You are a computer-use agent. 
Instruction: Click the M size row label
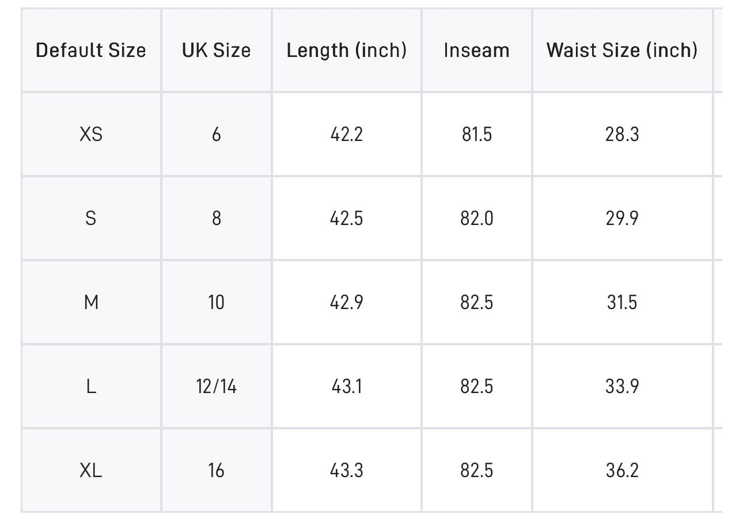pyautogui.click(x=91, y=303)
